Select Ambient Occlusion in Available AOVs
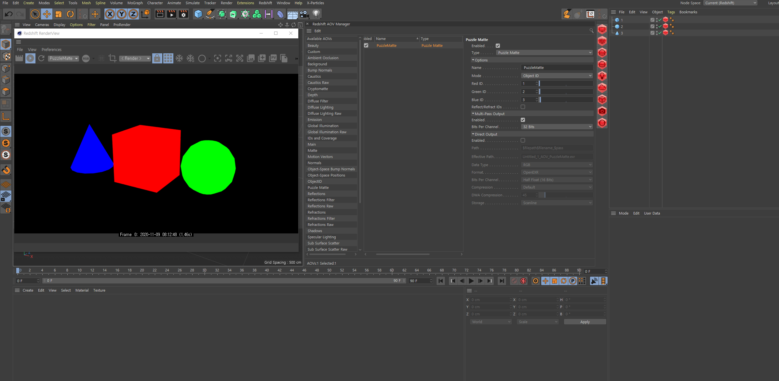 [x=331, y=58]
